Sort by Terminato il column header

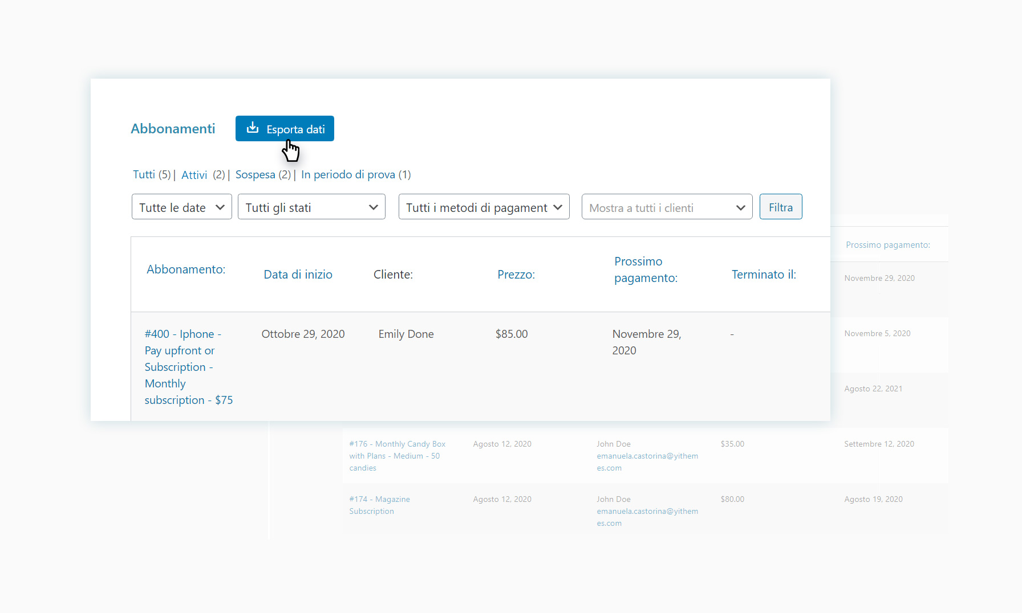764,275
